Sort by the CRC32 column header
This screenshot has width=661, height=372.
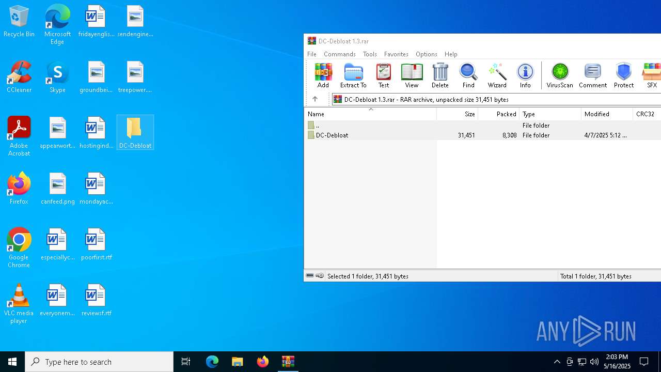coord(647,114)
